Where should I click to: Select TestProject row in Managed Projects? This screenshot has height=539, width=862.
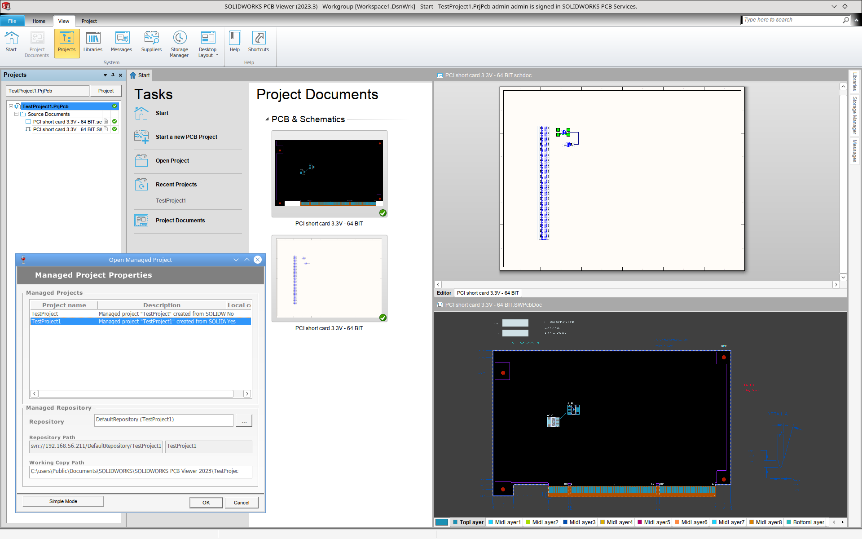tap(141, 314)
